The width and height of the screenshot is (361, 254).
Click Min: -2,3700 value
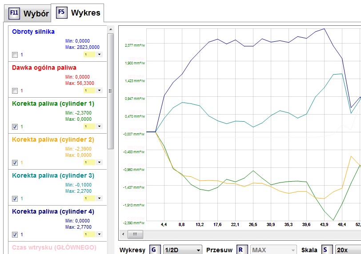coord(79,113)
